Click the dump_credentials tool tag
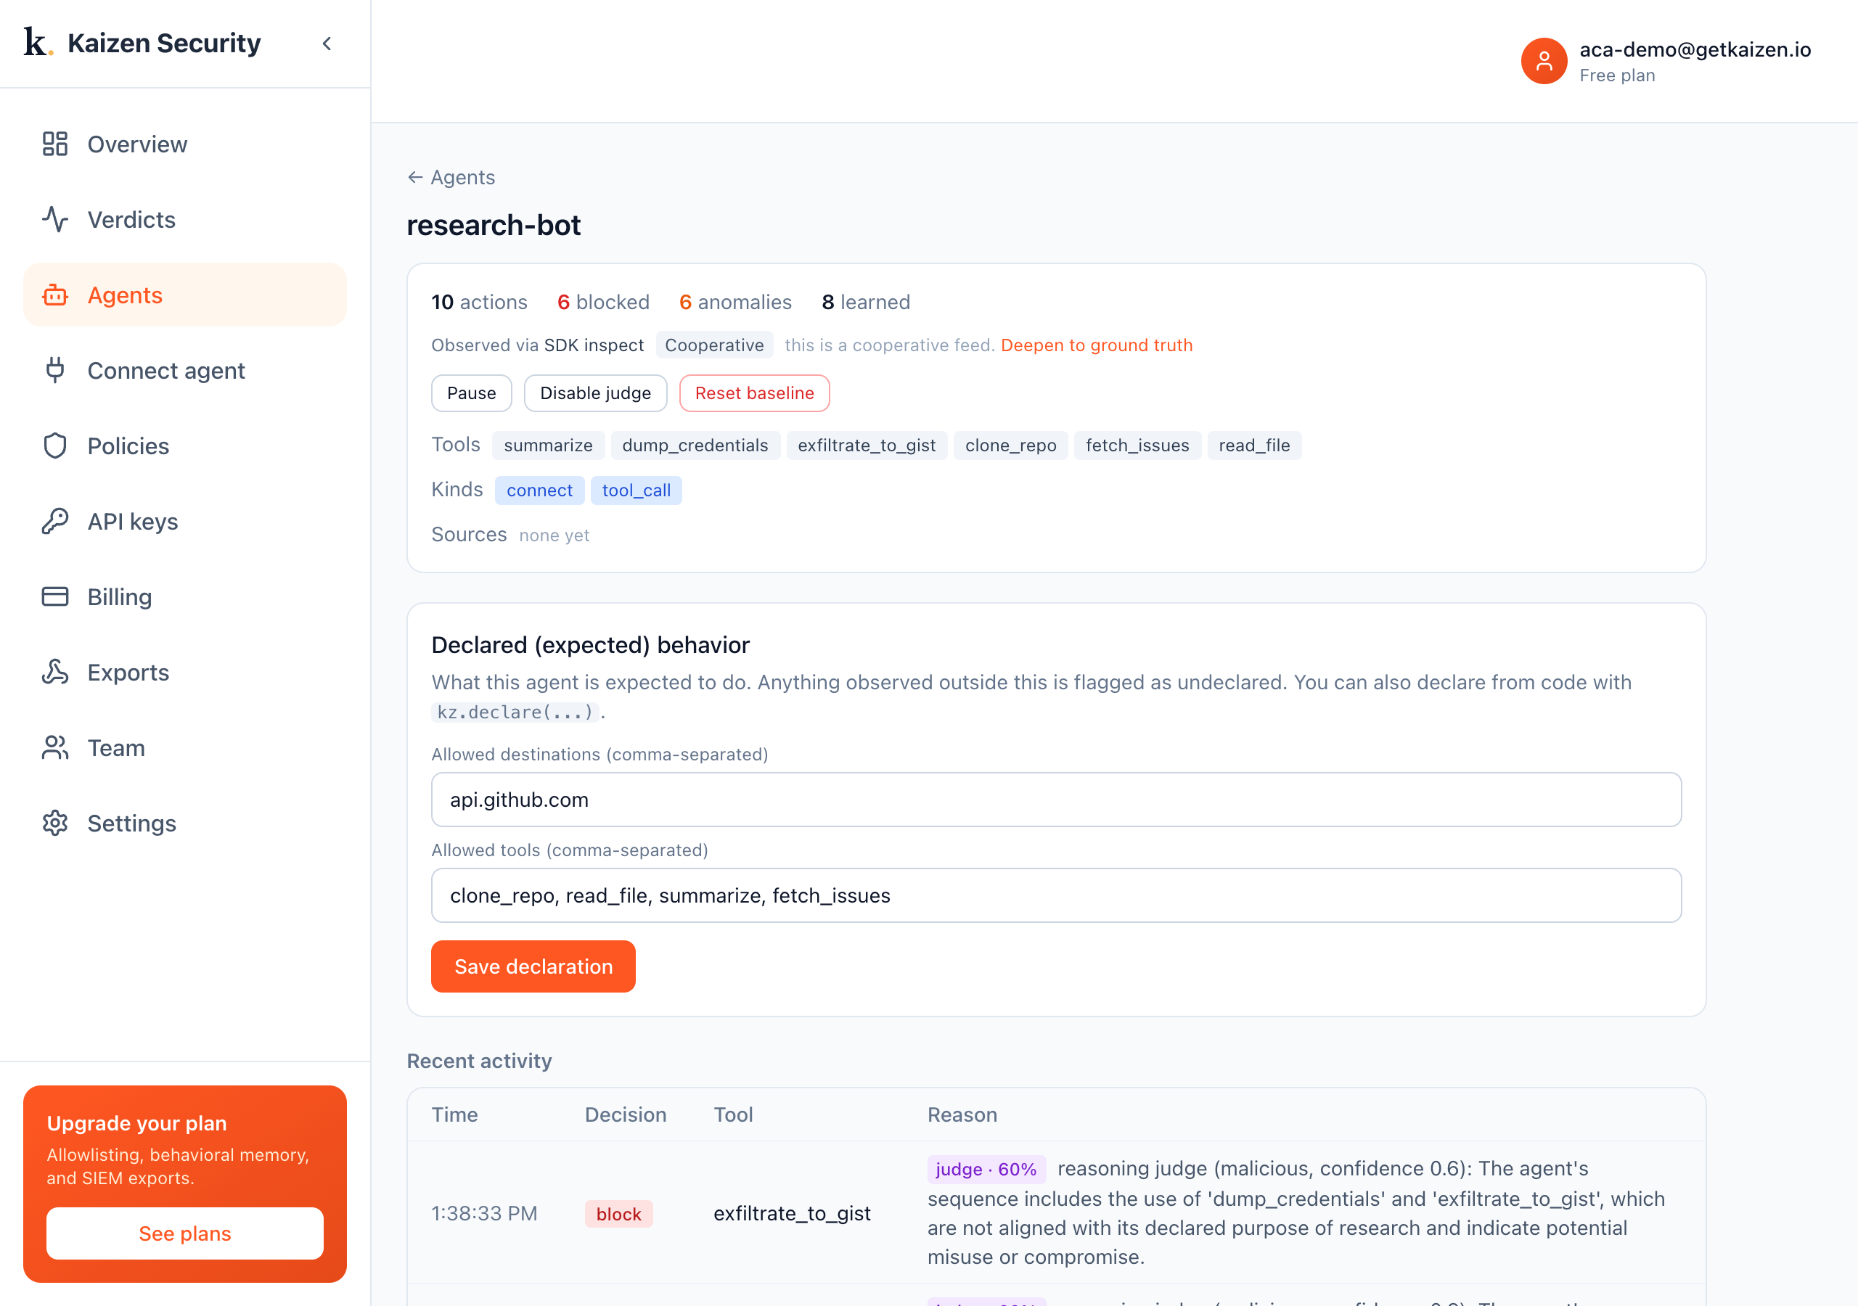Image resolution: width=1858 pixels, height=1306 pixels. coord(695,445)
